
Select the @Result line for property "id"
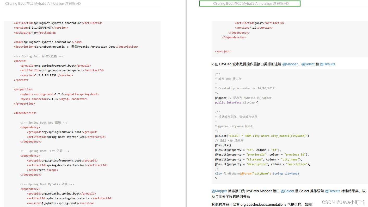248,150
